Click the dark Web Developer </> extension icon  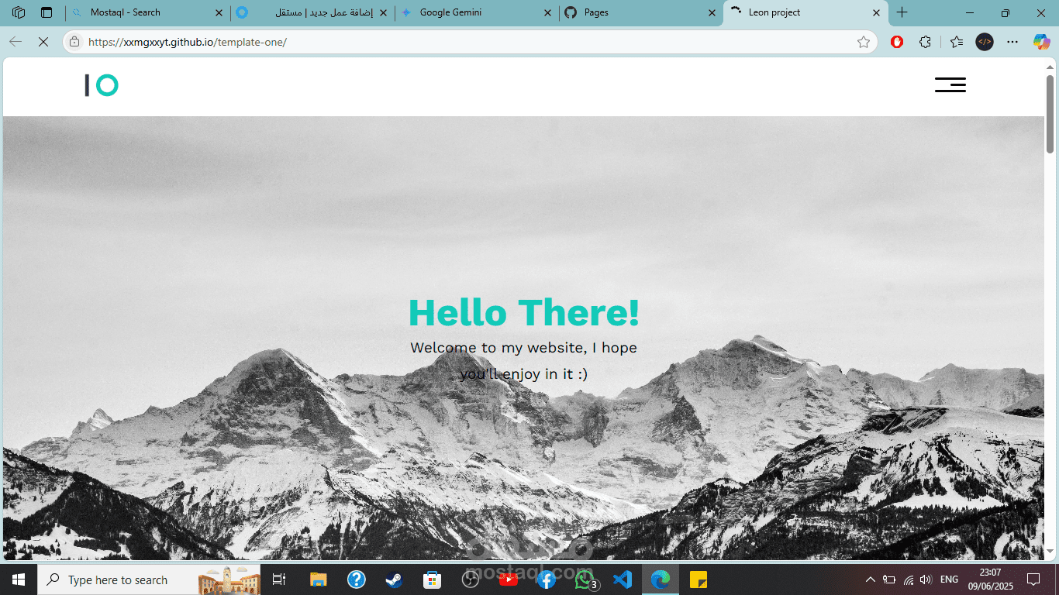tap(984, 42)
